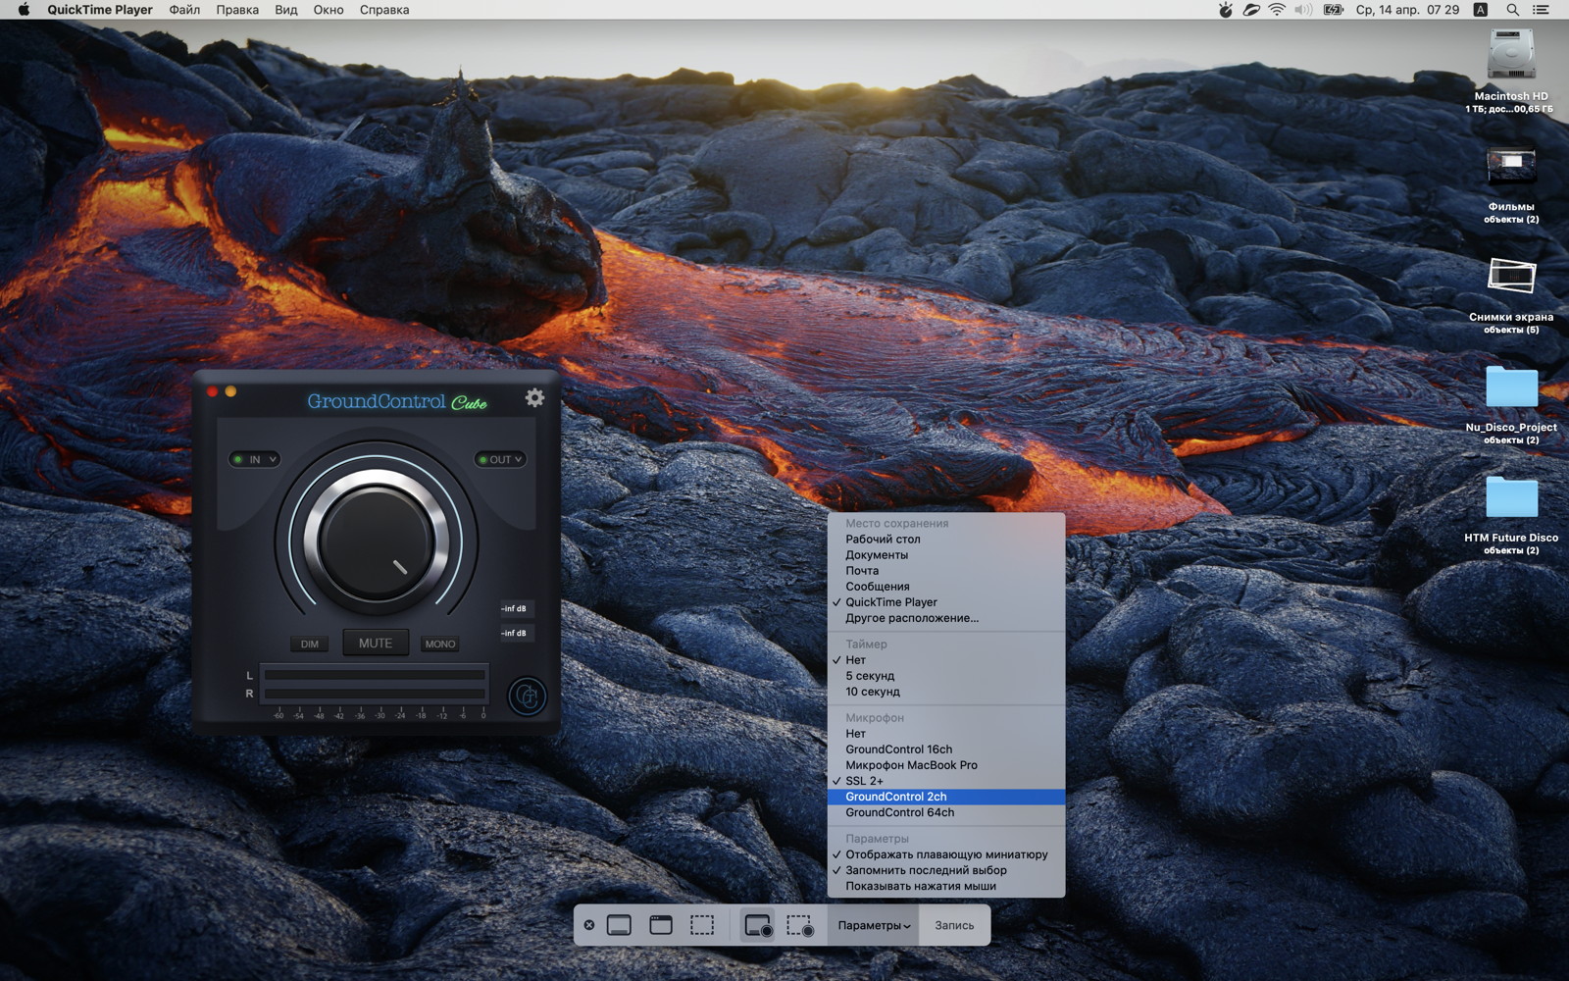The height and width of the screenshot is (981, 1569).
Task: Open GroundControl Cube settings gear
Action: pyautogui.click(x=534, y=397)
